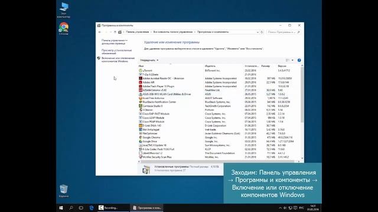Click the keyboard language indicator РУС
This screenshot has height=212, width=378.
coord(301,208)
